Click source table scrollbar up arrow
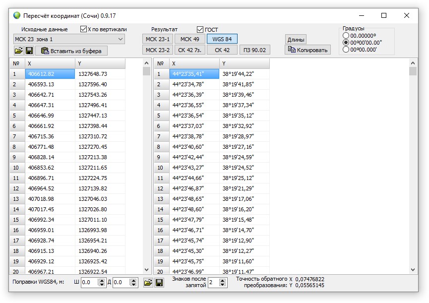The height and width of the screenshot is (303, 429). [x=147, y=63]
